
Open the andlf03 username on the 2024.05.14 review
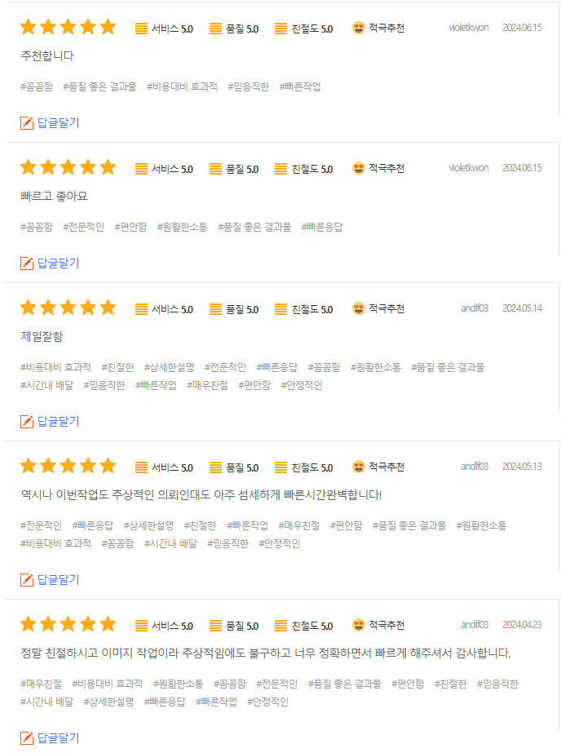(x=475, y=308)
